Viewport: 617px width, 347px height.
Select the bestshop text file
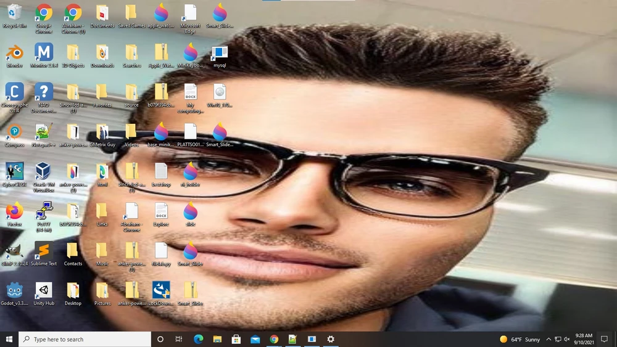click(x=161, y=175)
